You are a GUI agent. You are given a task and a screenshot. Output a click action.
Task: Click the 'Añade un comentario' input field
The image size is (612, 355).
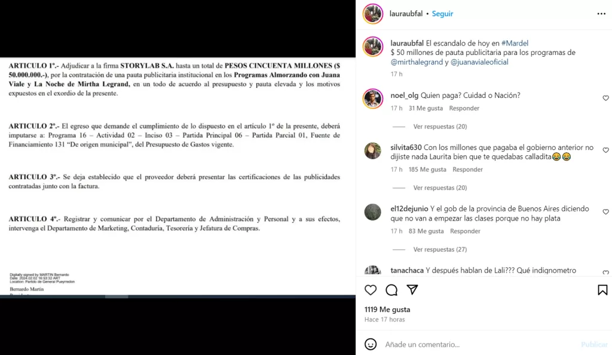[480, 344]
